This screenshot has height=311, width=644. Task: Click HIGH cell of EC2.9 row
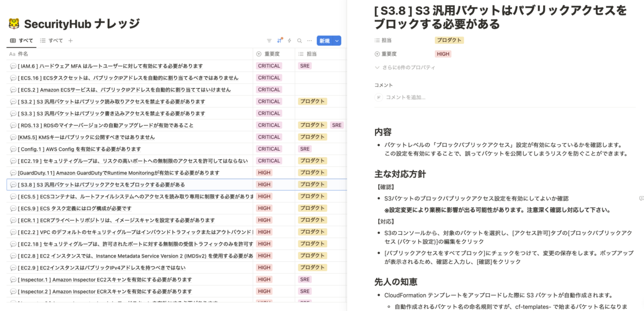pyautogui.click(x=264, y=268)
